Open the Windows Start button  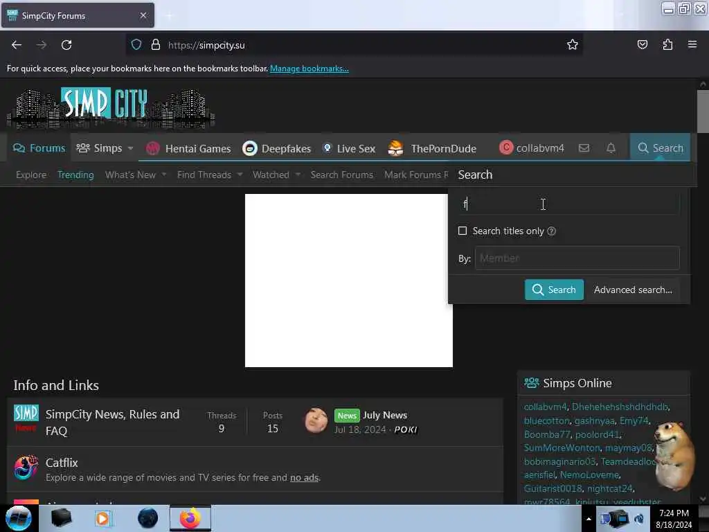[x=19, y=518]
